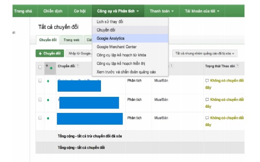Open third row Không có chuyển đổi link
This screenshot has width=260, height=162.
point(227,118)
